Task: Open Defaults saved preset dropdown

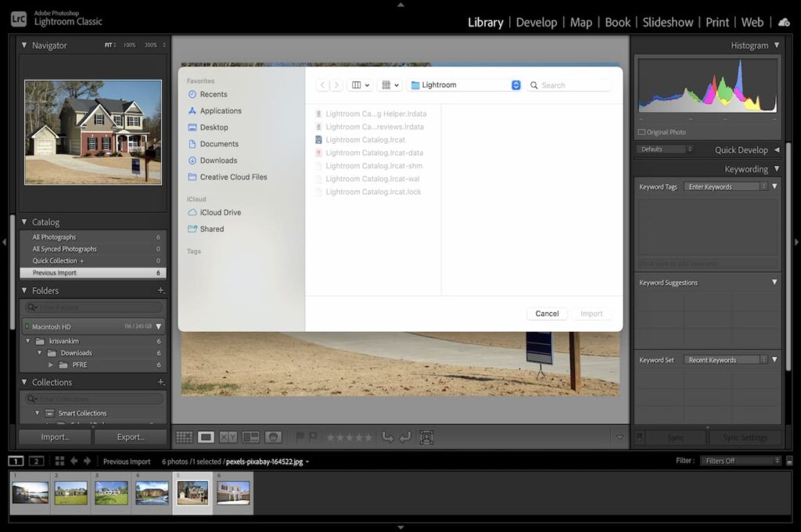Action: [x=665, y=149]
